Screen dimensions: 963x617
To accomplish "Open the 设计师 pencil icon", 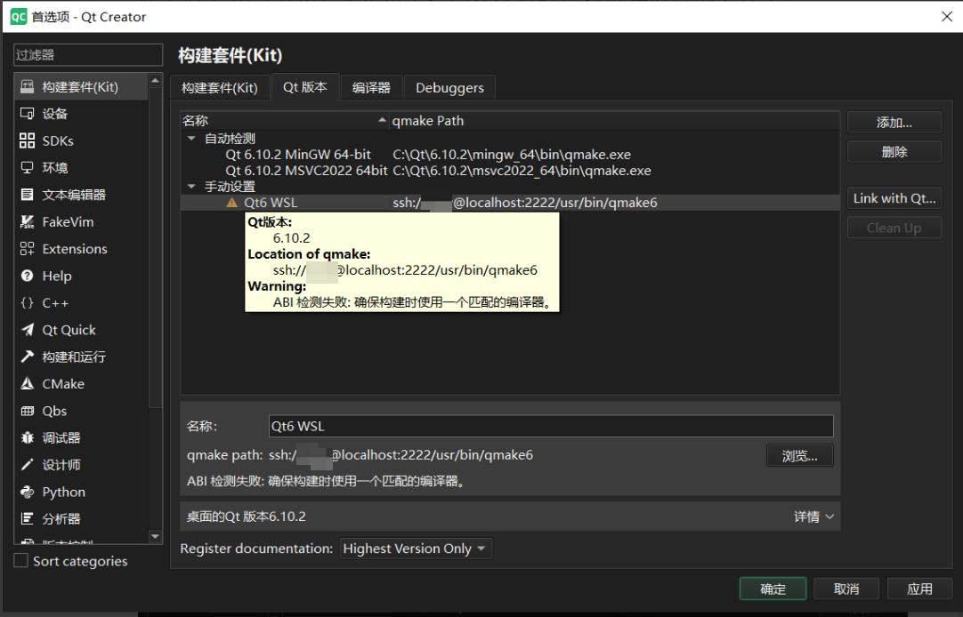I will 27,464.
